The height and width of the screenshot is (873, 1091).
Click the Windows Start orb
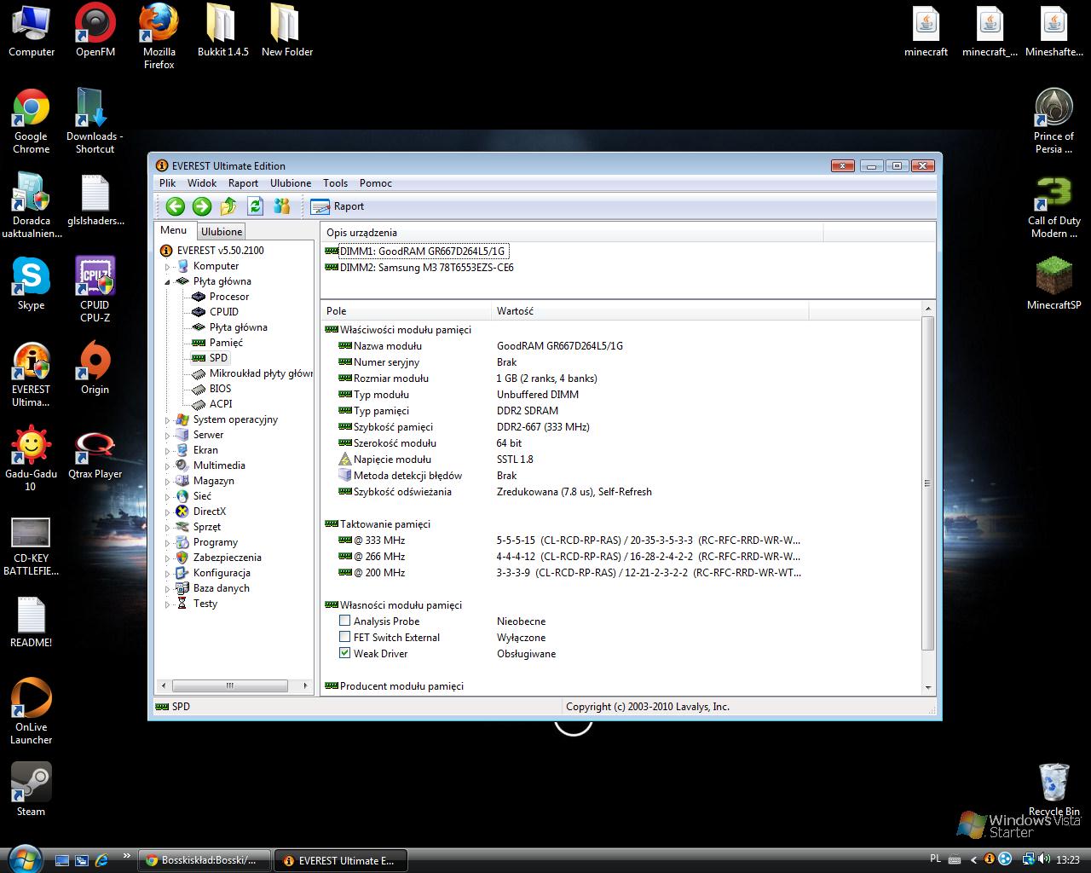click(23, 859)
